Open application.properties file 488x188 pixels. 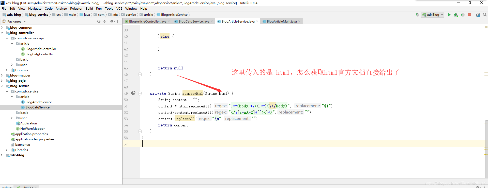tap(32, 134)
